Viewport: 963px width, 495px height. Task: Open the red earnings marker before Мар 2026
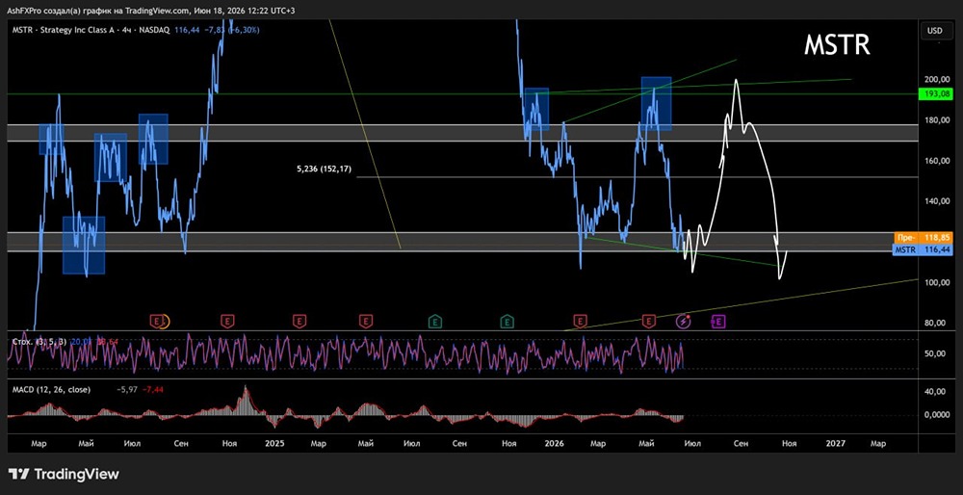(x=580, y=321)
